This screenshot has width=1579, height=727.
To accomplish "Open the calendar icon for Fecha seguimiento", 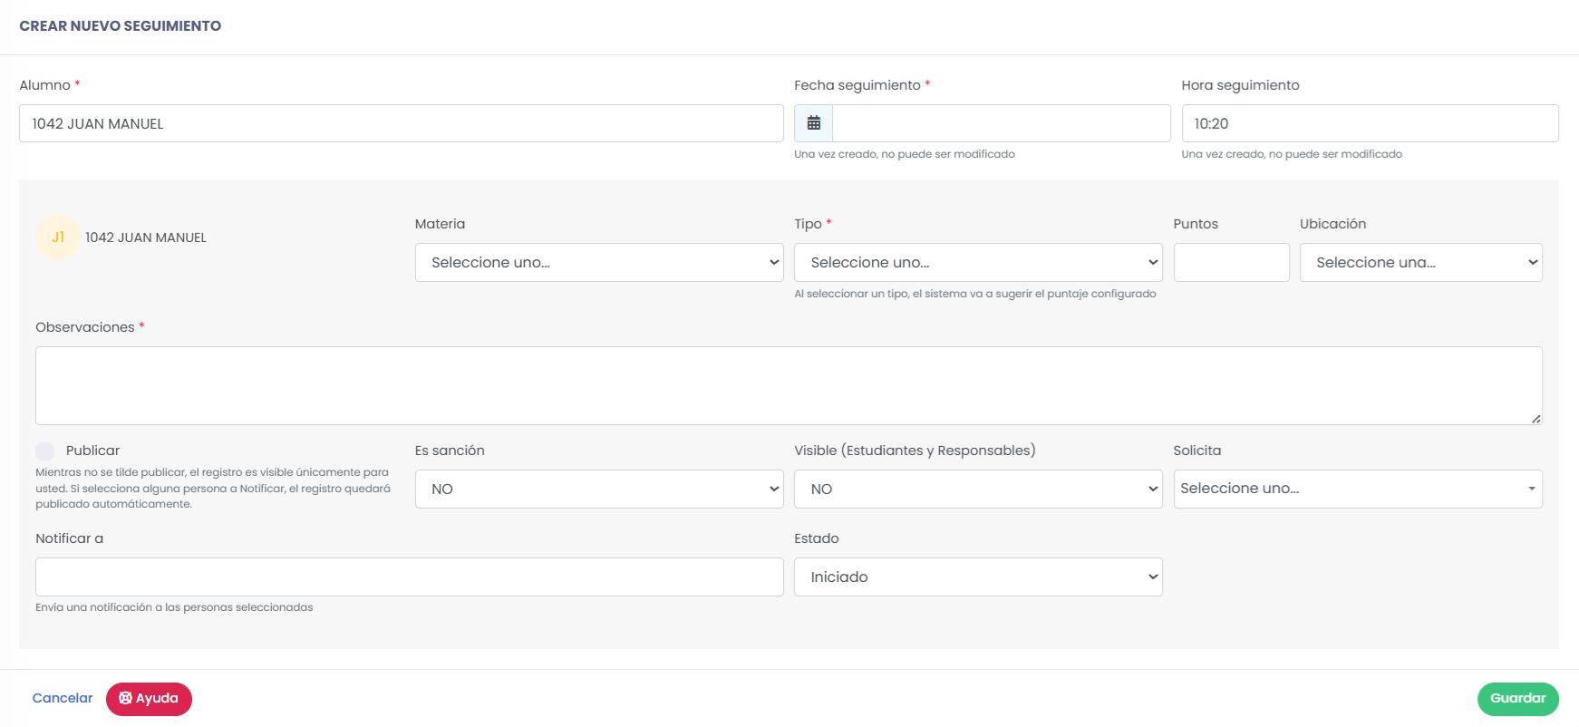I will coord(814,123).
